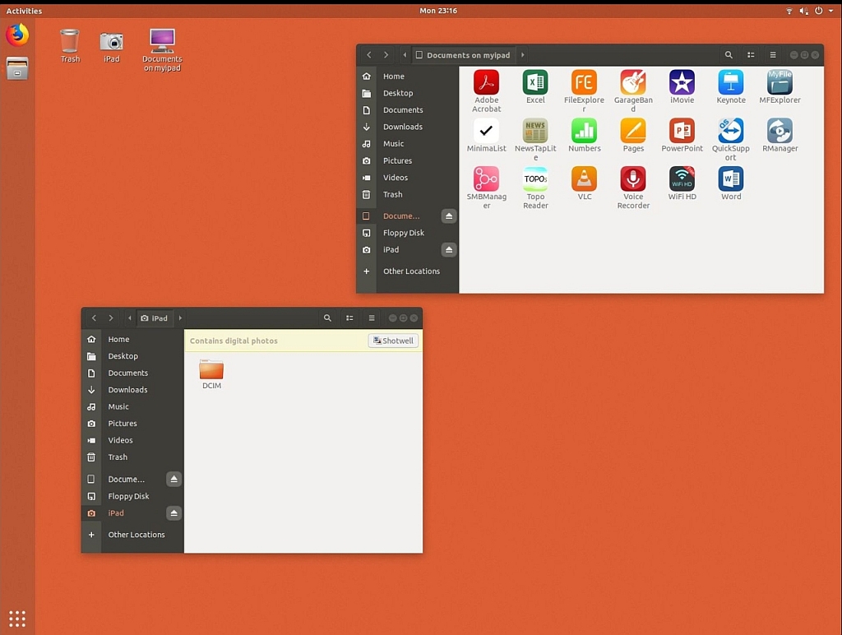Open the GarageBand folder

[633, 83]
